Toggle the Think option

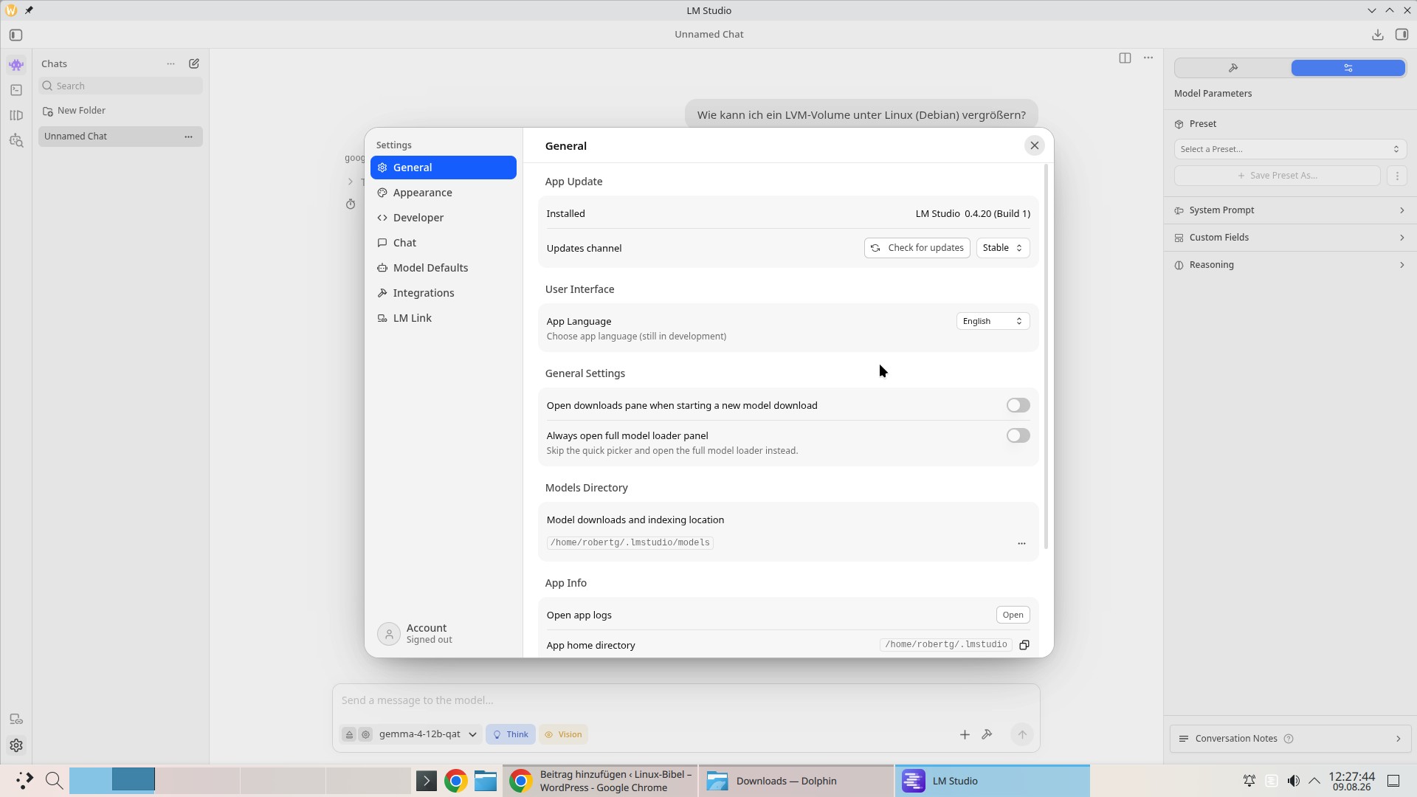coord(510,734)
